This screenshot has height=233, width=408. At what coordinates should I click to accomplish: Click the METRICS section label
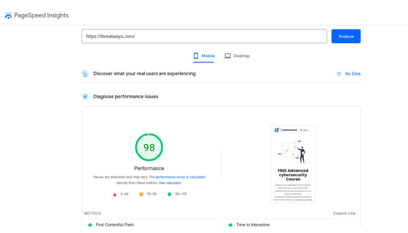(92, 213)
